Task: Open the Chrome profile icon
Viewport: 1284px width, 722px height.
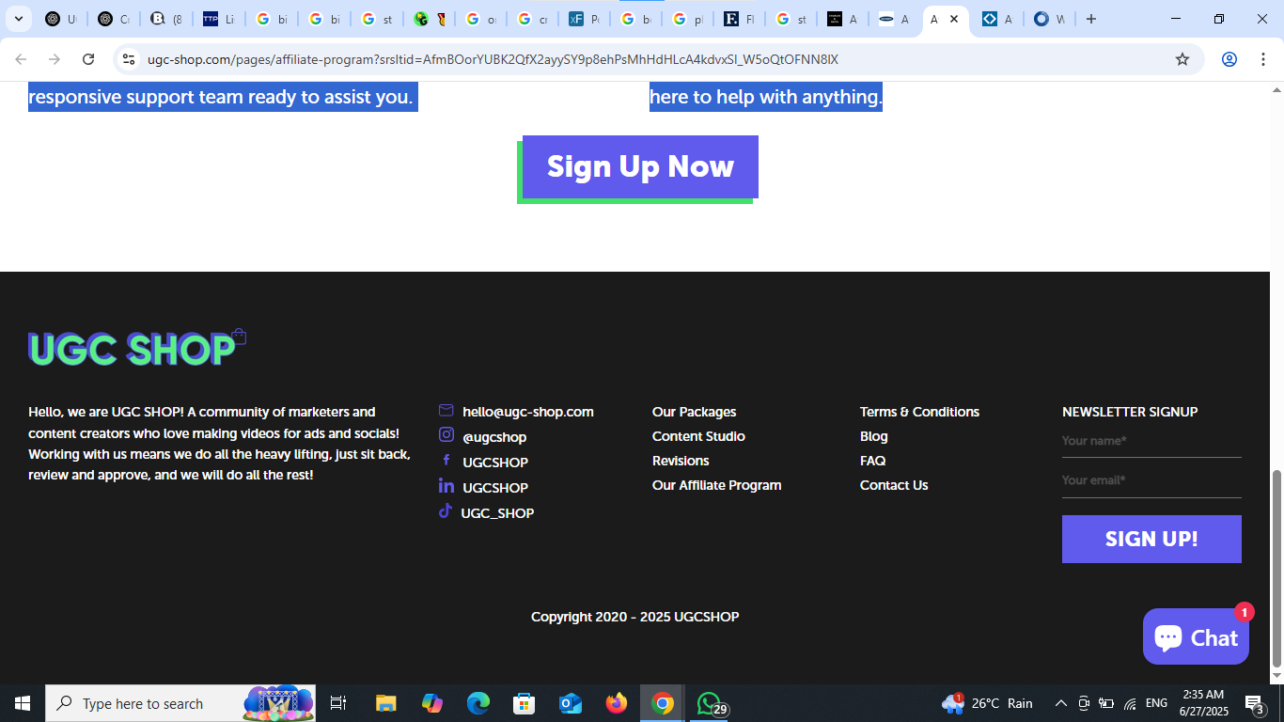Action: pos(1229,59)
